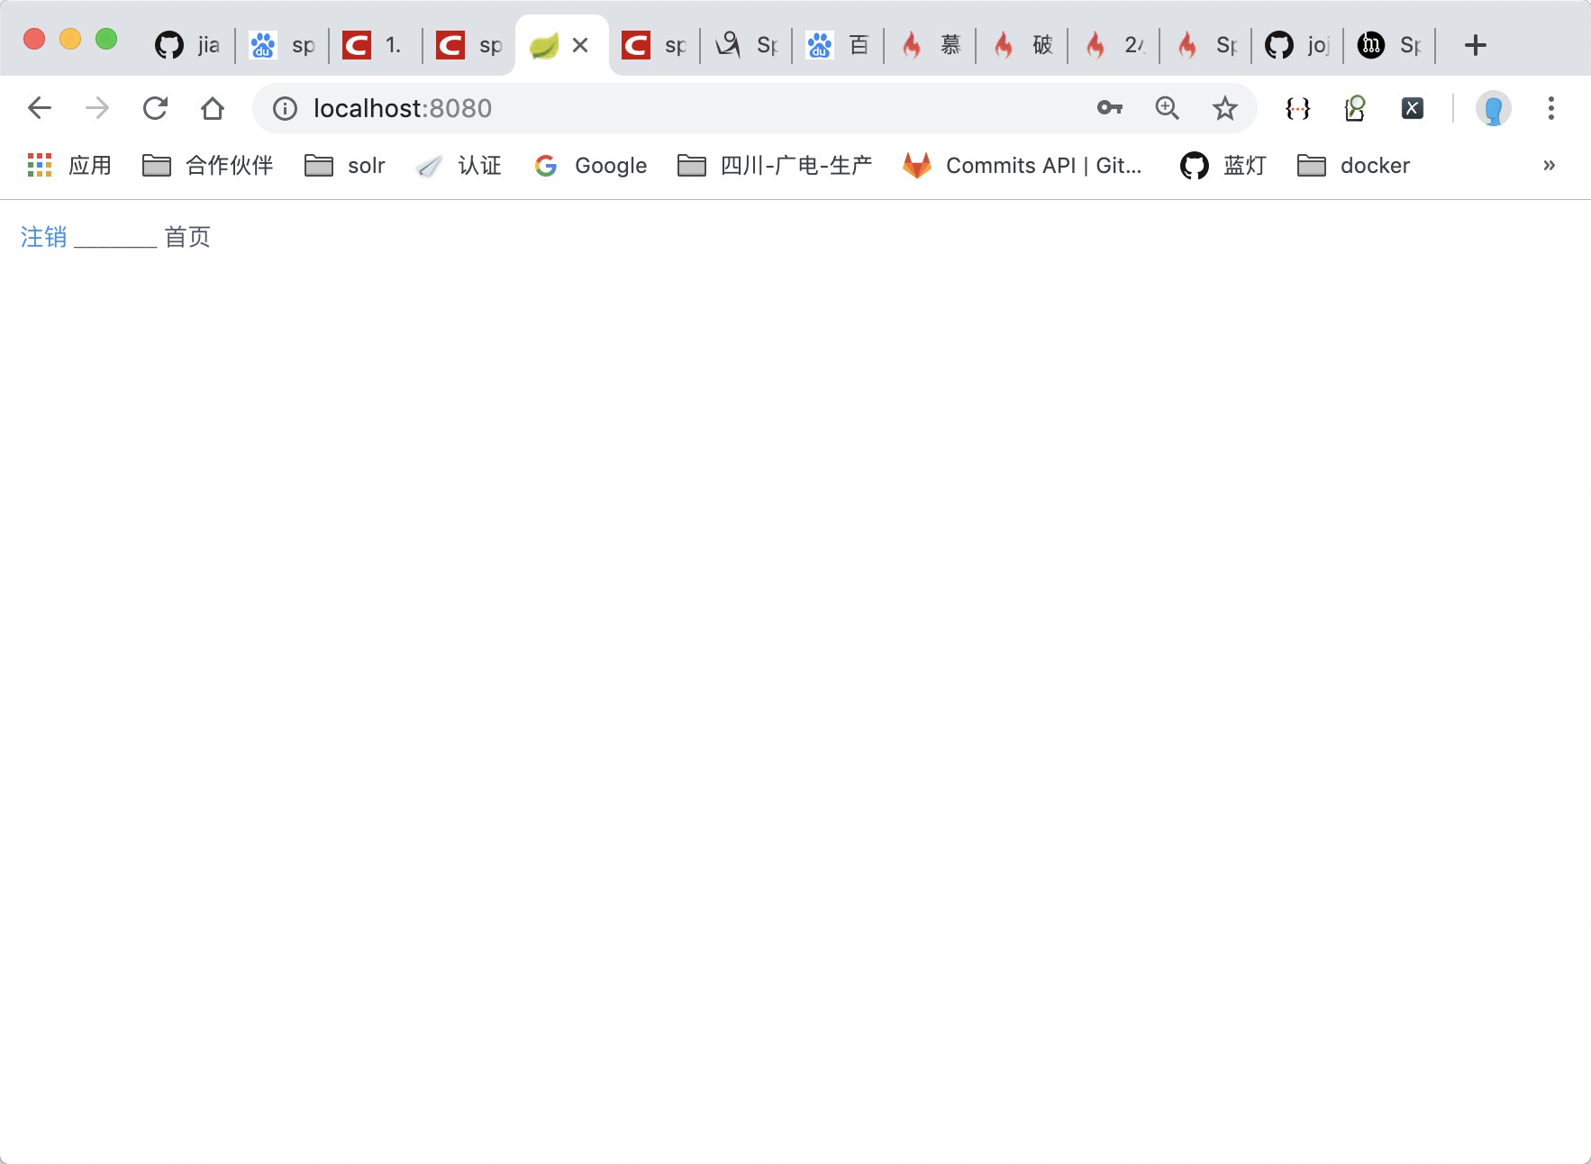Select the active Spring leaf icon tab
Viewport: 1591px width, 1164px height.
[544, 45]
